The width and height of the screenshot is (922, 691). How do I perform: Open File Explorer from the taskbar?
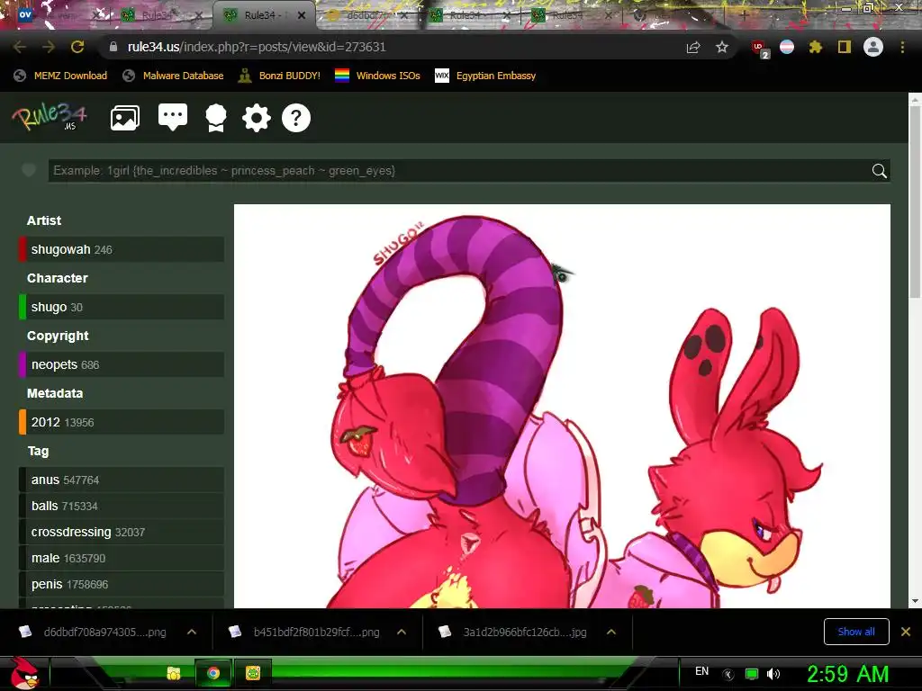(174, 673)
